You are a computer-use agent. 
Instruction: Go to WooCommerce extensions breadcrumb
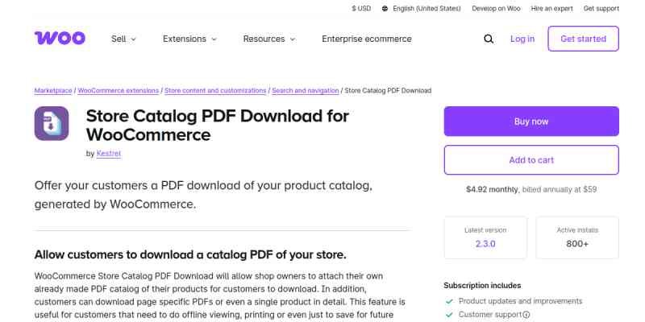119,90
